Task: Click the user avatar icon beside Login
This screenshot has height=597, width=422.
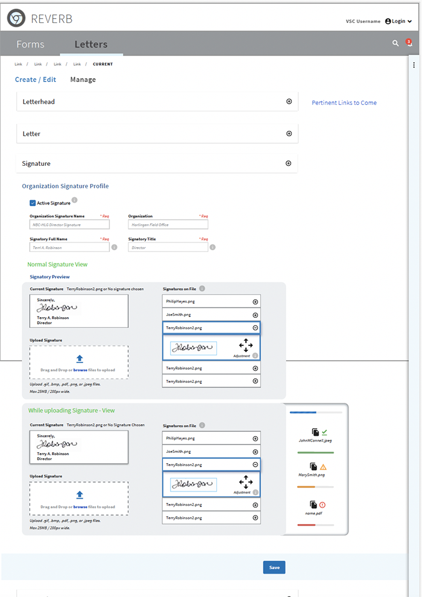Action: point(388,21)
